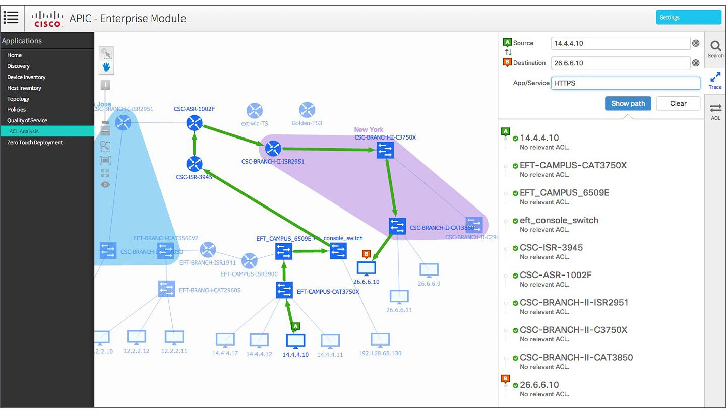Viewport: 726px width, 413px height.
Task: Select CSC-ASR-1002F router node
Action: pyautogui.click(x=194, y=122)
